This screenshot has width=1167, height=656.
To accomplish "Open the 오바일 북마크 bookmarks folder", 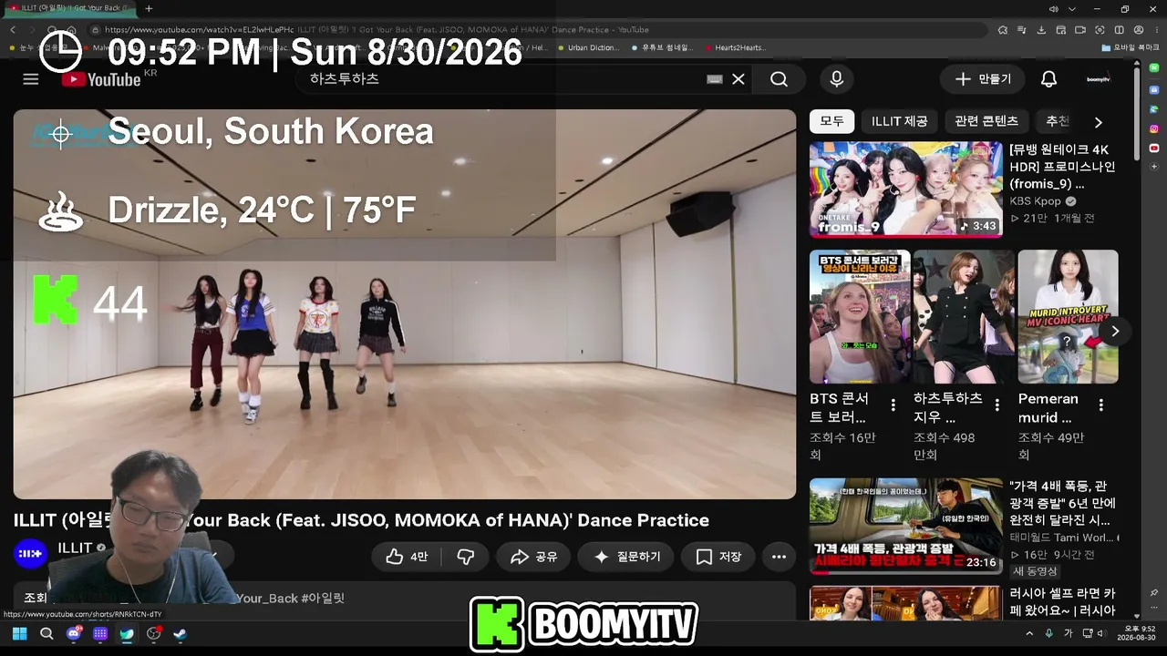I will pyautogui.click(x=1131, y=48).
